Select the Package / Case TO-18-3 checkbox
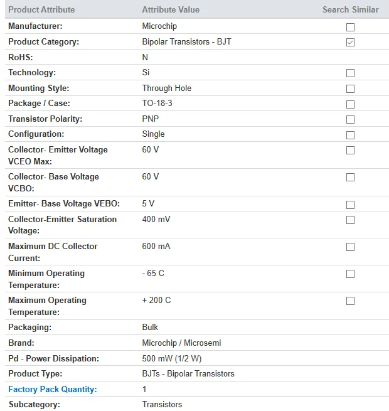This screenshot has height=411, width=389. pyautogui.click(x=350, y=104)
